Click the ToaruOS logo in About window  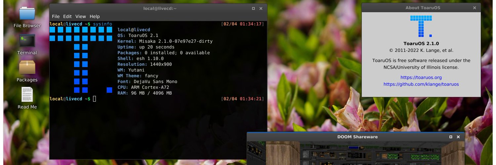(421, 26)
